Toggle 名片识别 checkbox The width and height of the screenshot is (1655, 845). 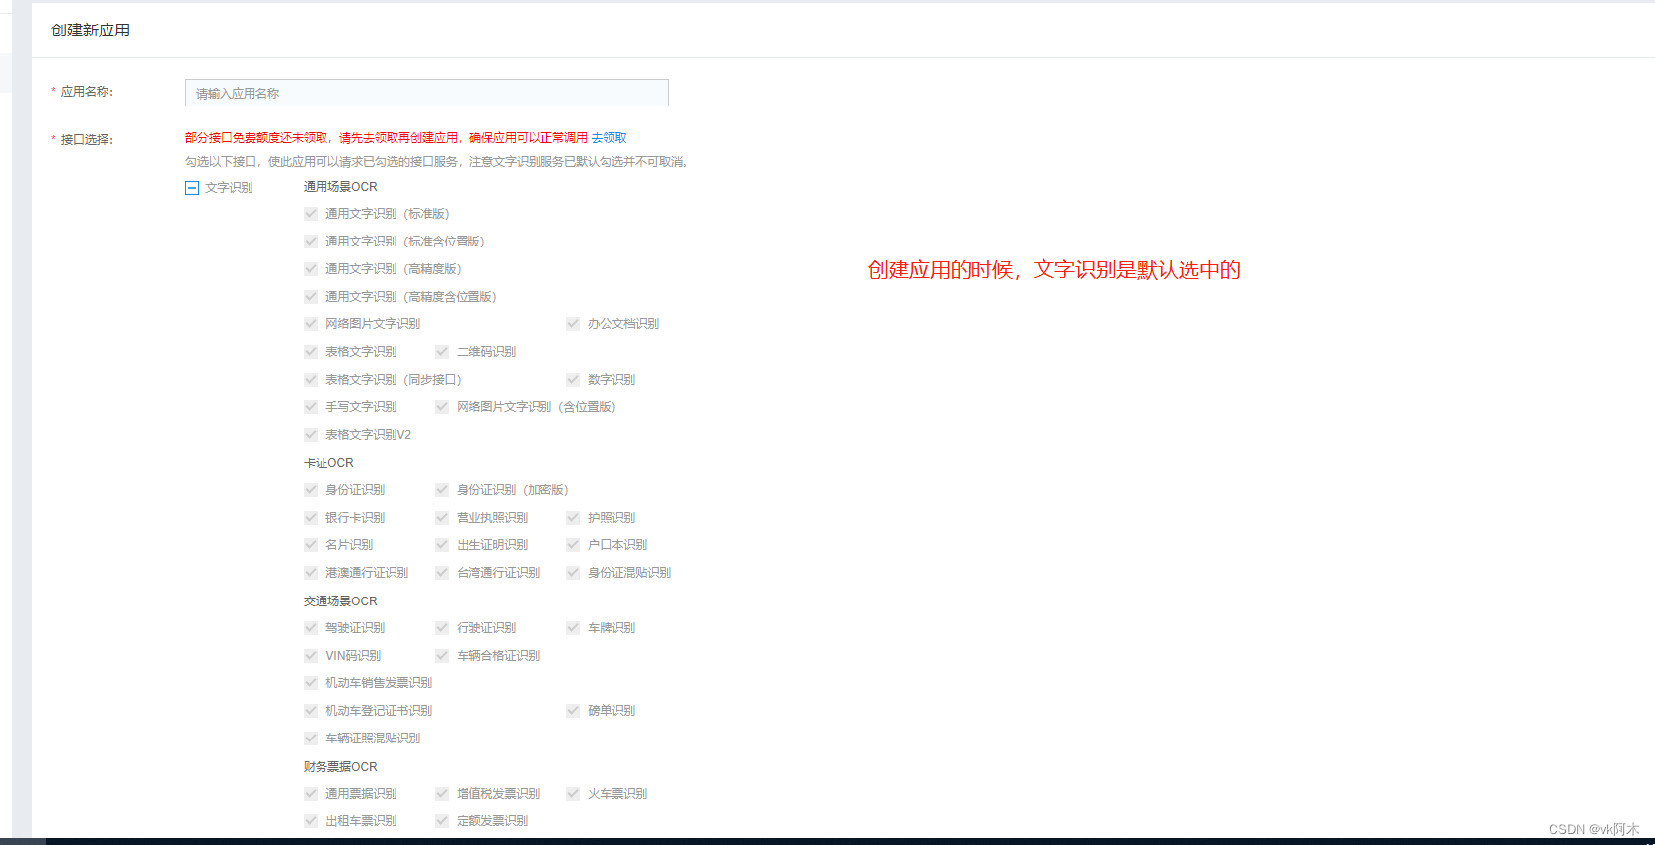[311, 545]
